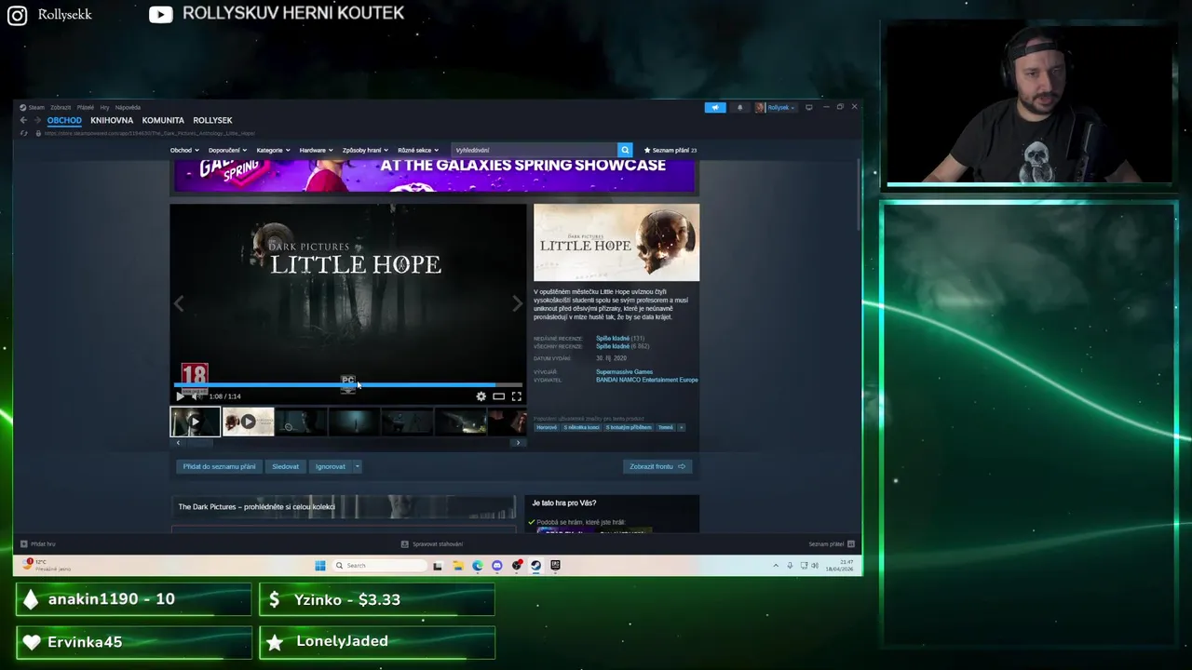Viewport: 1192px width, 670px height.
Task: Open Seznam přátel friends list
Action: coord(832,543)
